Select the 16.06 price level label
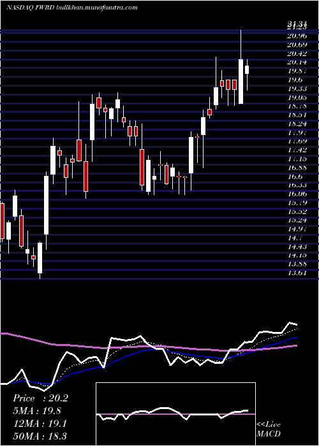This screenshot has height=446, width=319. click(297, 194)
